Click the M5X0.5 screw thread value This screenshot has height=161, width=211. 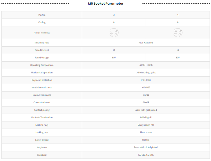click(146, 140)
